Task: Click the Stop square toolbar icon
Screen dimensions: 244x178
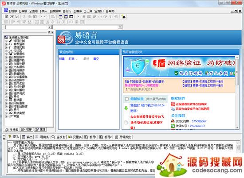Action: click(84, 16)
